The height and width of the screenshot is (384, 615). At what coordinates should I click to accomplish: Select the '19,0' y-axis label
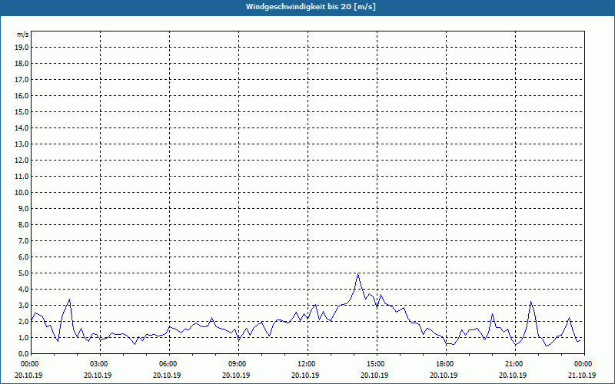point(22,48)
